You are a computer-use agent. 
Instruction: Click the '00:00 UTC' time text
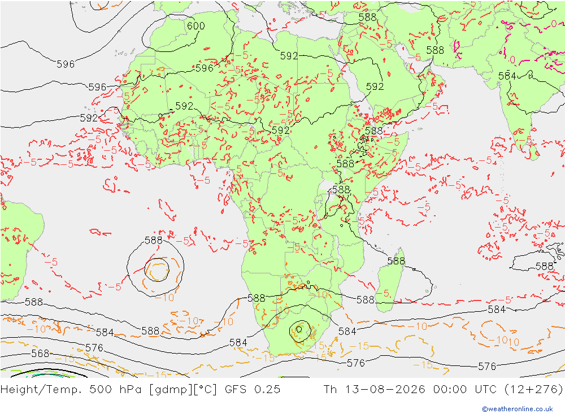point(466,390)
